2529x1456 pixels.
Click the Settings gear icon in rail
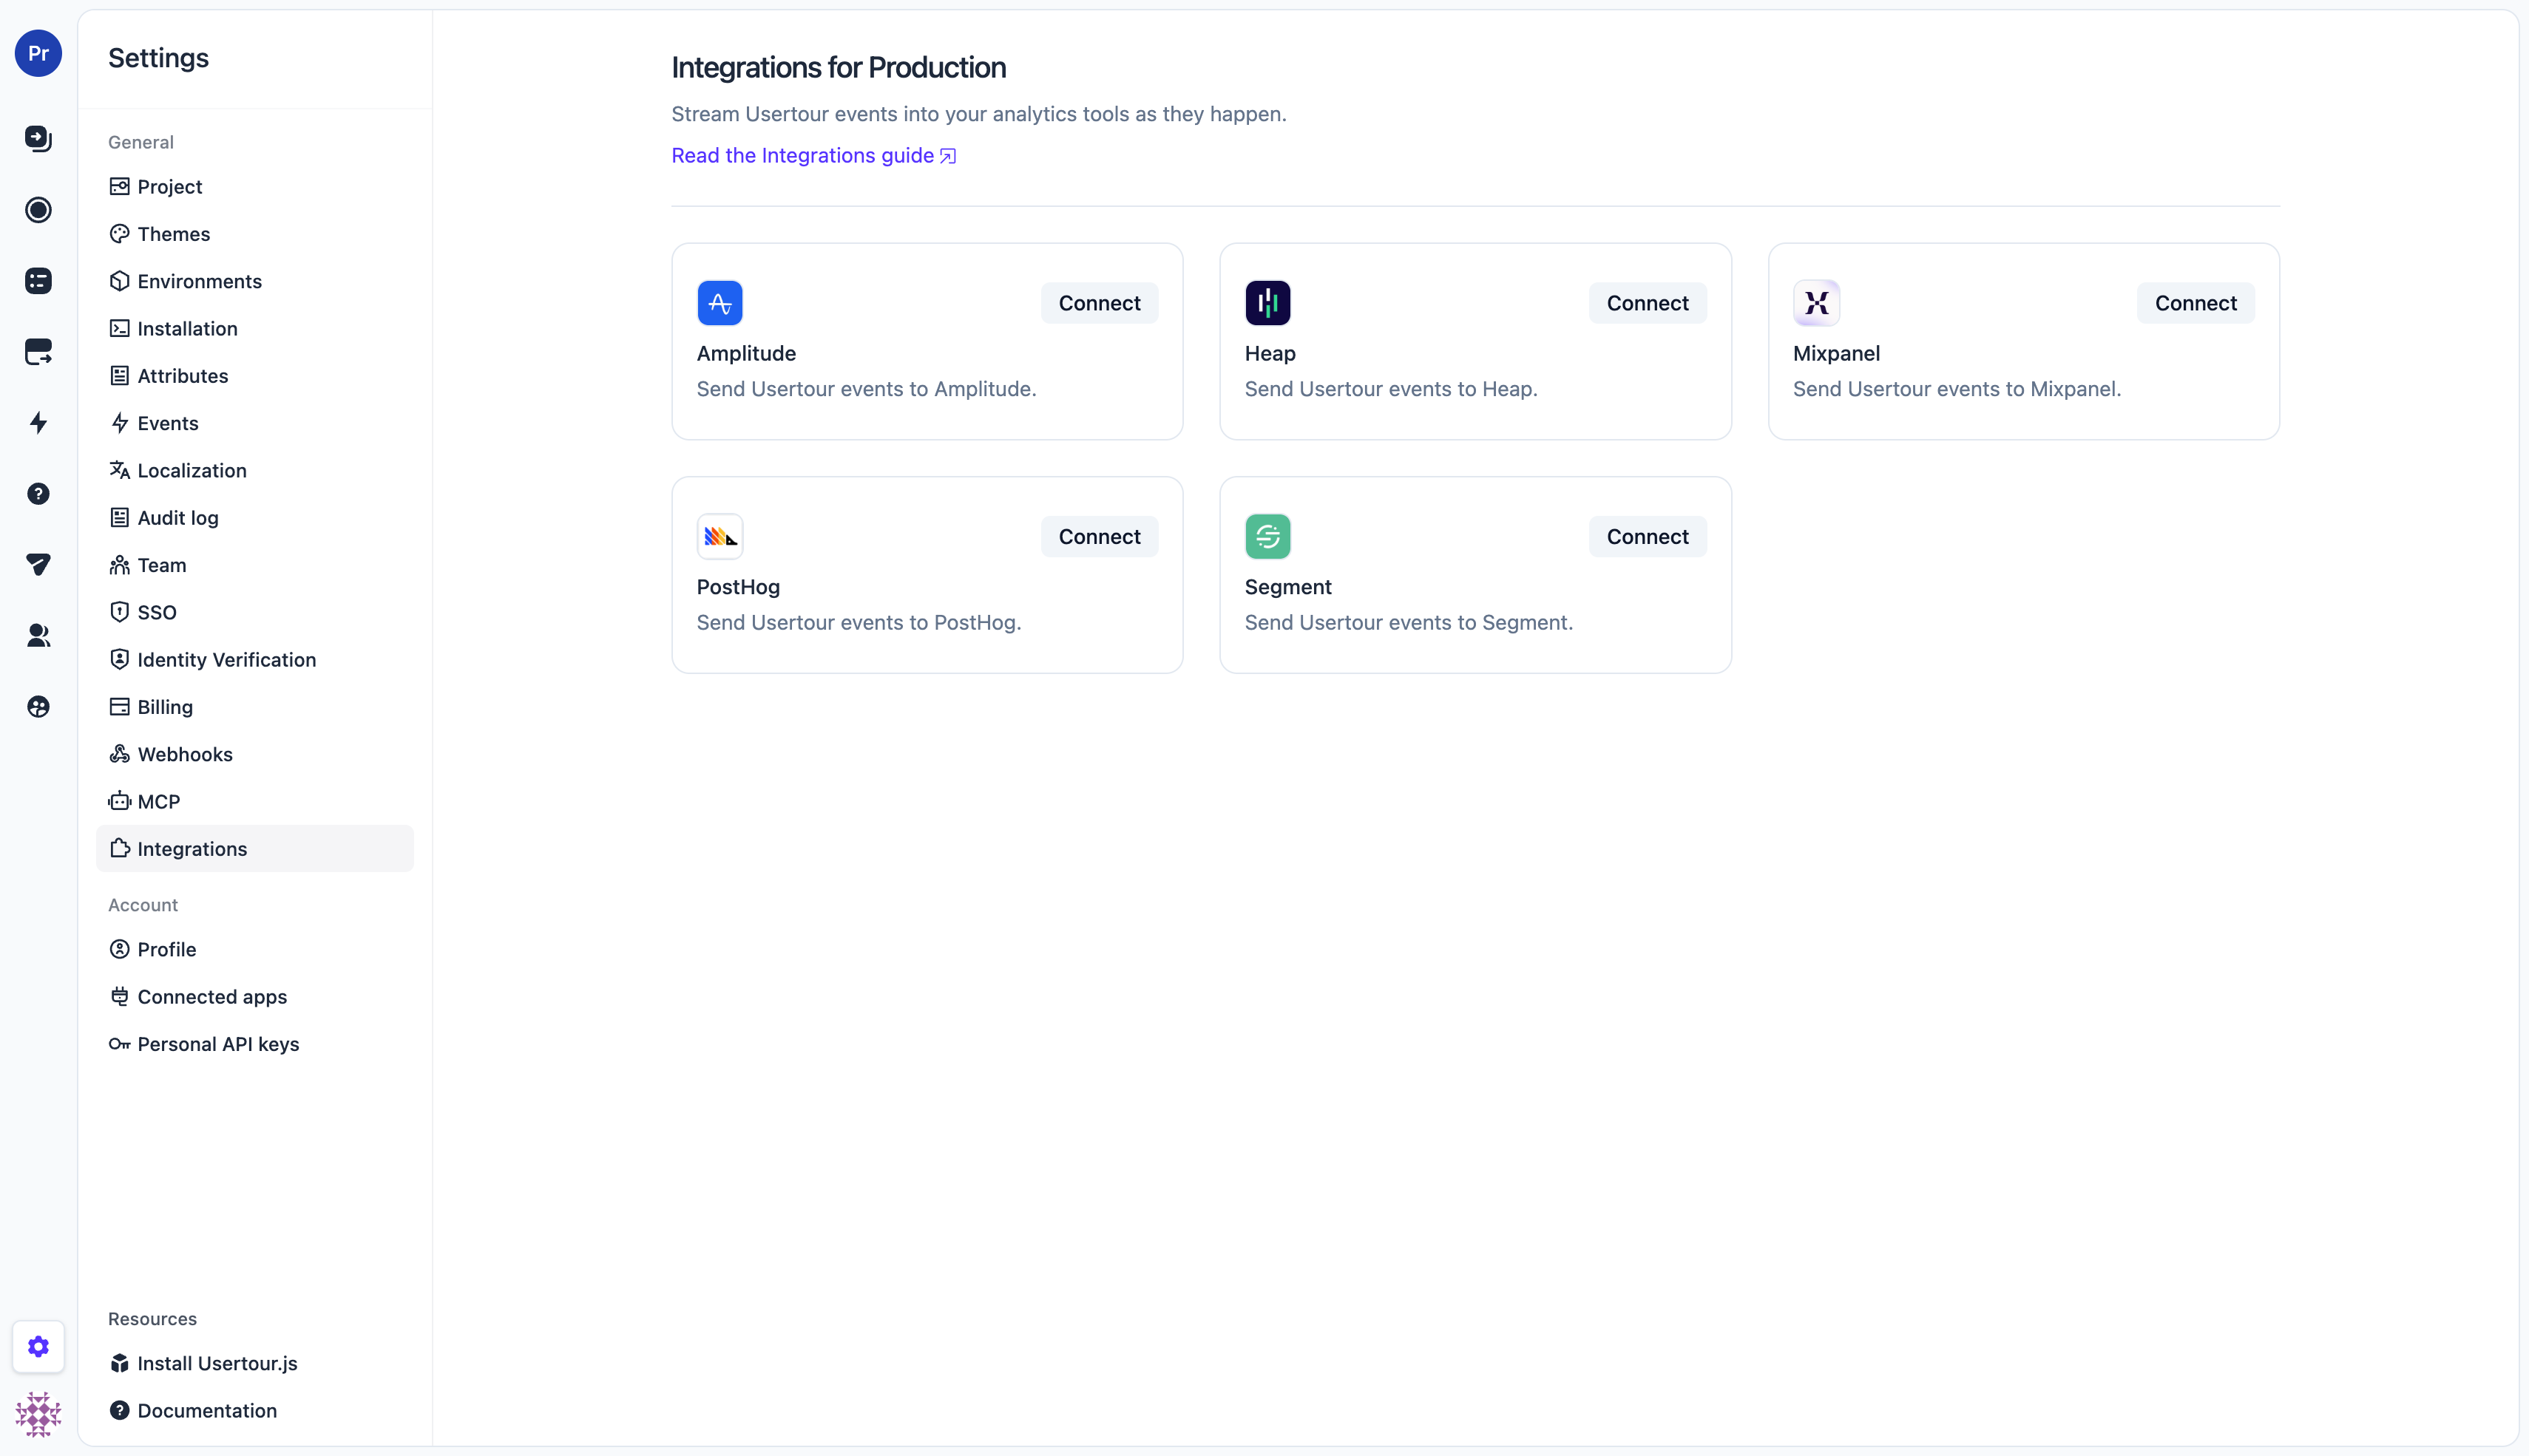tap(38, 1346)
